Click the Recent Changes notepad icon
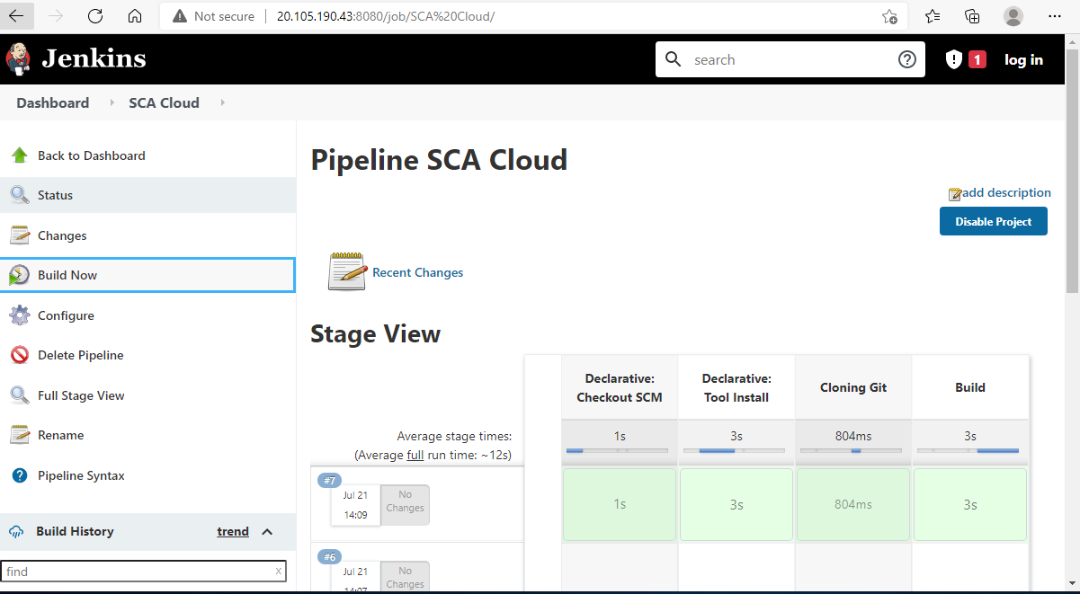 pos(346,270)
